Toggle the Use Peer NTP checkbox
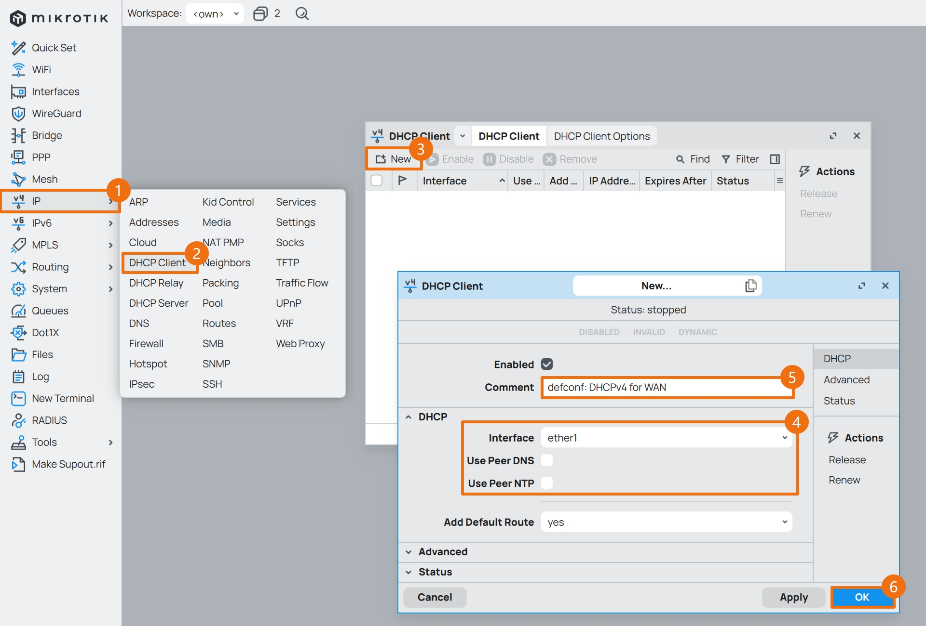Screen dimensions: 926x626 (x=547, y=483)
